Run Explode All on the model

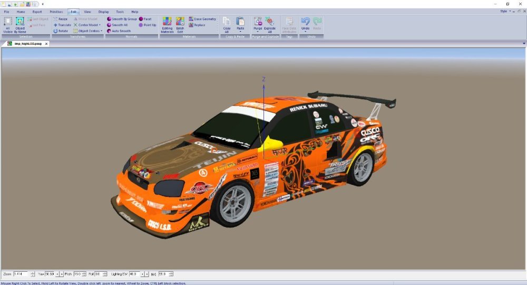coord(270,24)
